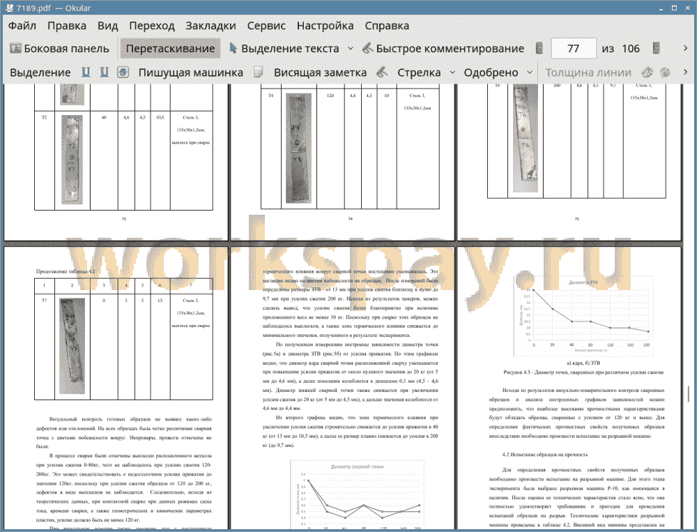The height and width of the screenshot is (532, 697).
Task: Select the Висящая заметка pop-up note tool
Action: pos(320,73)
